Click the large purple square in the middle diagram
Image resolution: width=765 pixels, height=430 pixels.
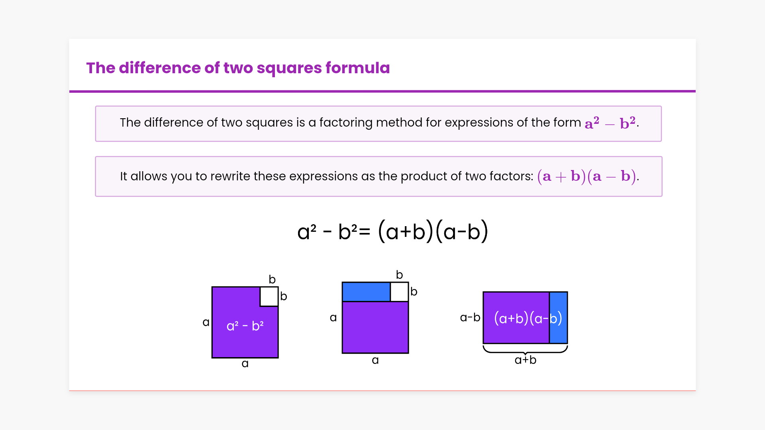pyautogui.click(x=375, y=327)
